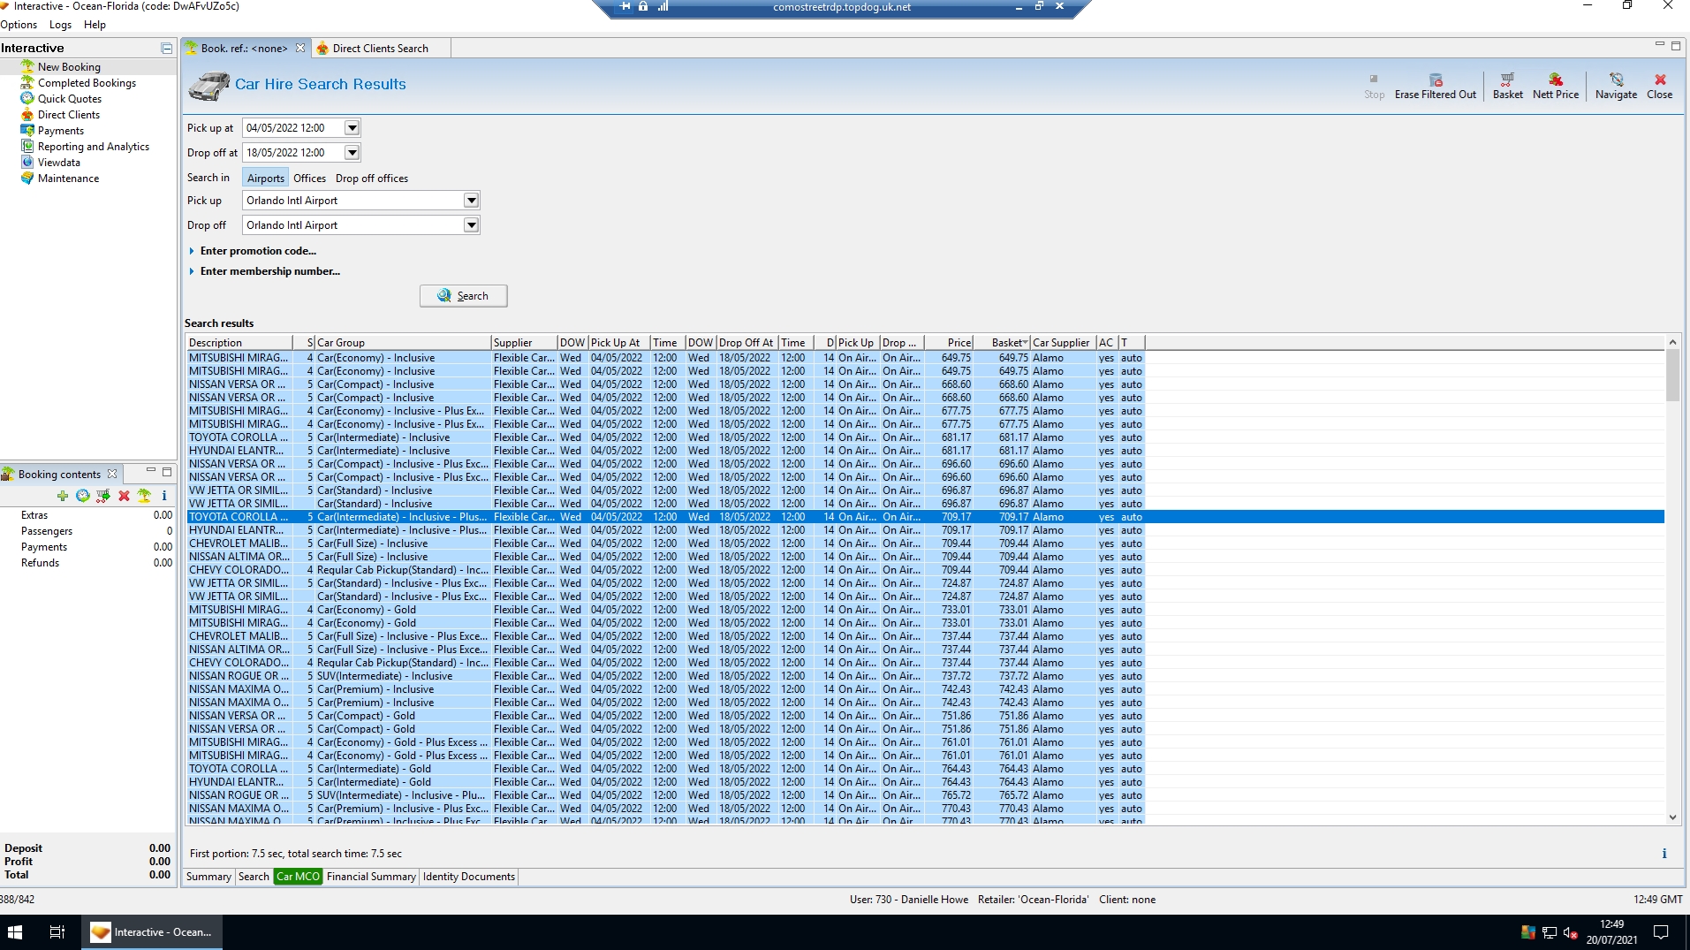The image size is (1690, 950).
Task: Select Airports search mode
Action: tap(266, 179)
